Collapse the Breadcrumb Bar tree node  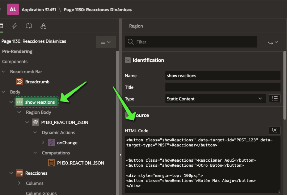click(4, 72)
